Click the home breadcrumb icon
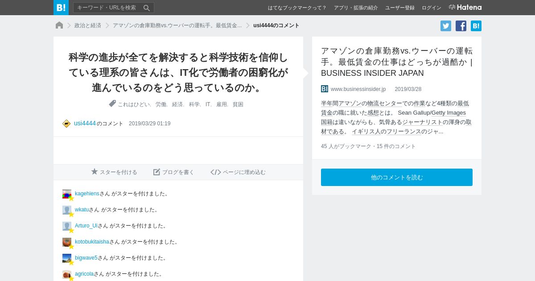This screenshot has height=281, width=535. point(59,25)
